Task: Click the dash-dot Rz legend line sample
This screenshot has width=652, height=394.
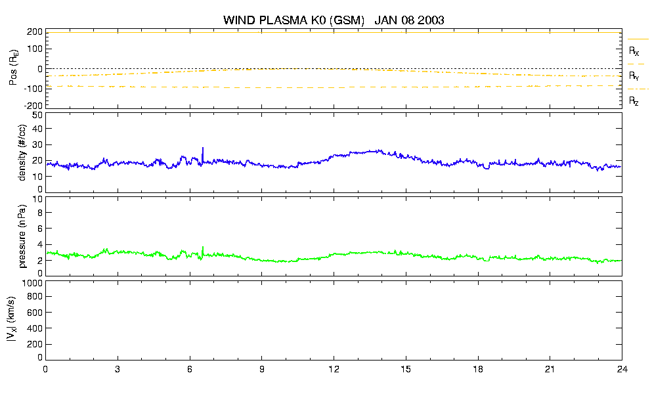Action: tap(638, 89)
